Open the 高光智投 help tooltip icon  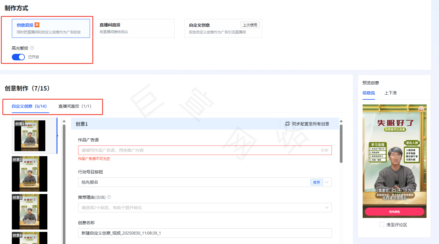click(32, 48)
